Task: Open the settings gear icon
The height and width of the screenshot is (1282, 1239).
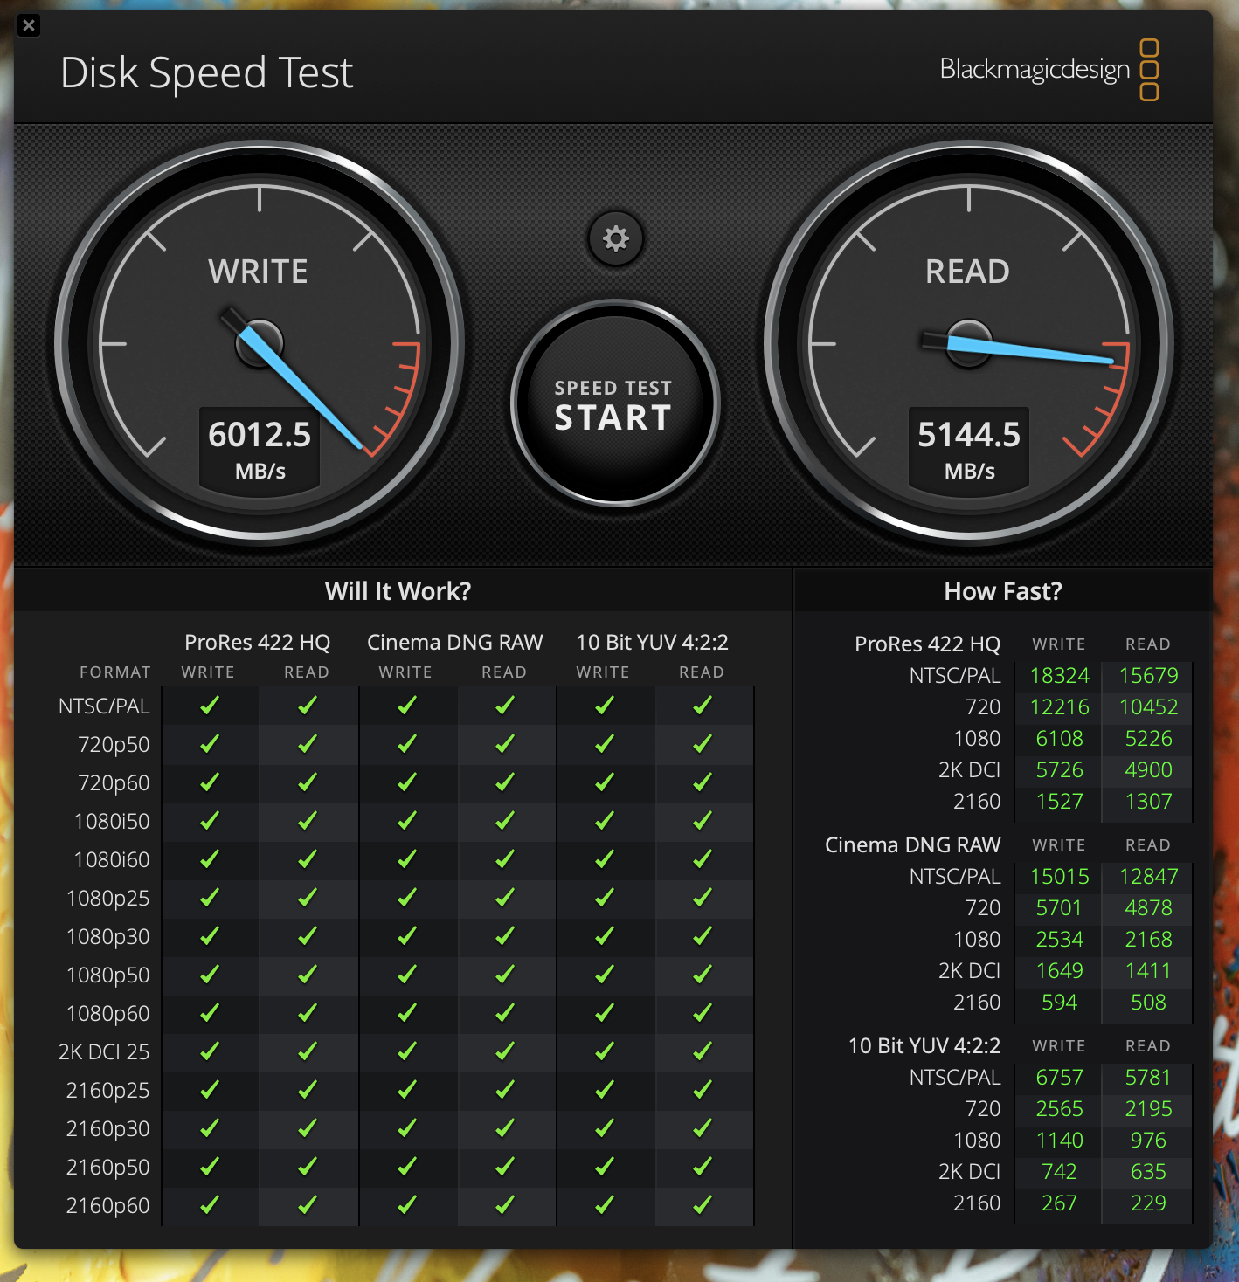Action: click(616, 239)
